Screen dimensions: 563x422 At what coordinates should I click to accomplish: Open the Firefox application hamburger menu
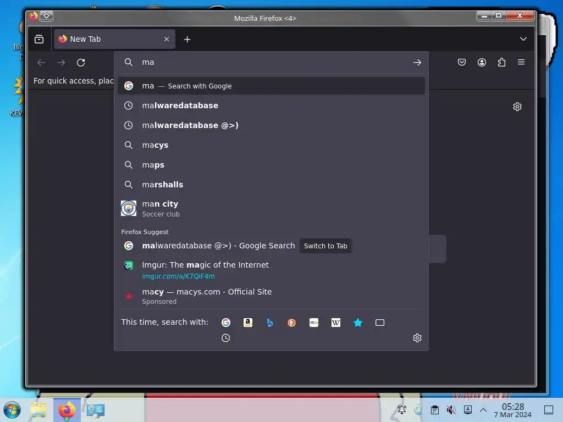(x=521, y=62)
